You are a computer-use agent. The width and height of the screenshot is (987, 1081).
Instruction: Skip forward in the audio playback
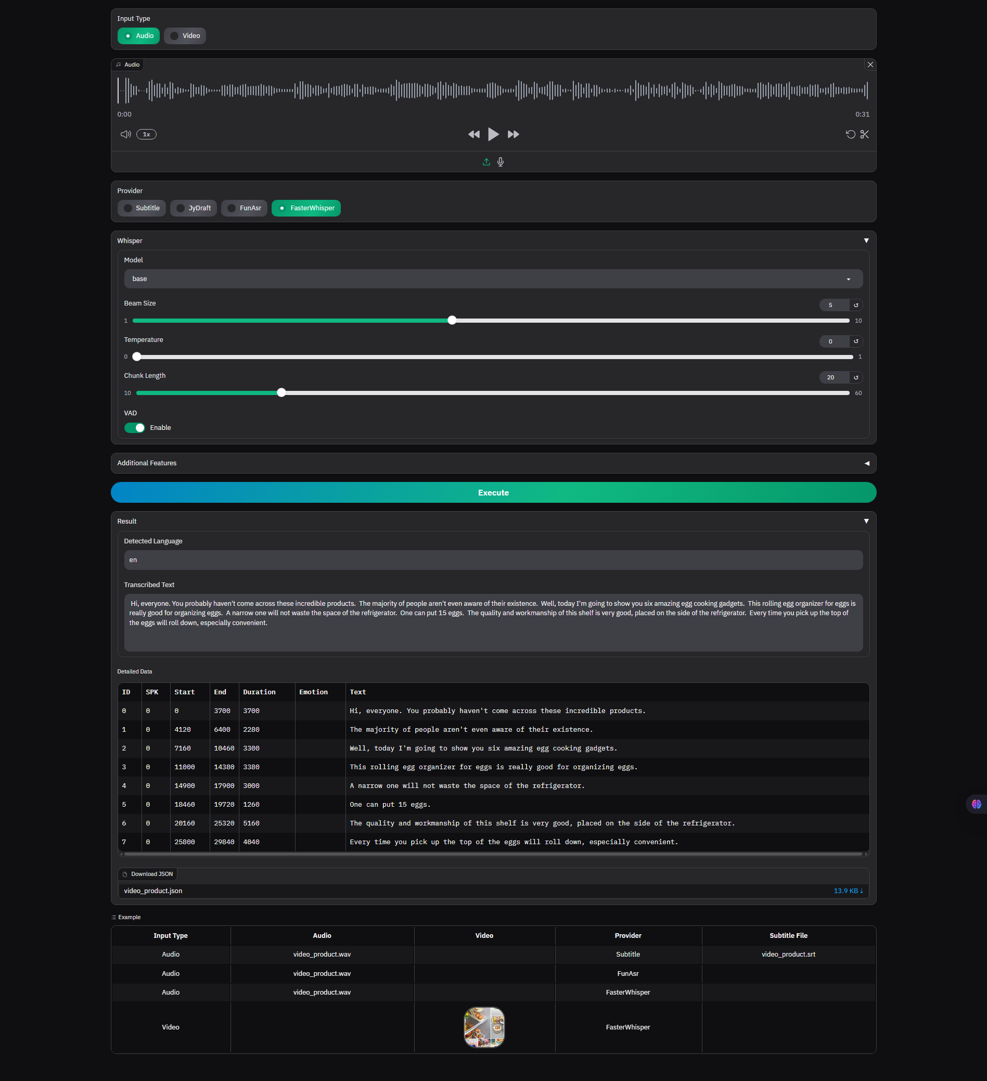tap(512, 134)
